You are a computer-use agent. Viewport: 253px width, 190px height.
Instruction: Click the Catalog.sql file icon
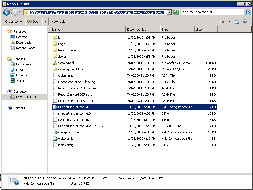pos(55,63)
